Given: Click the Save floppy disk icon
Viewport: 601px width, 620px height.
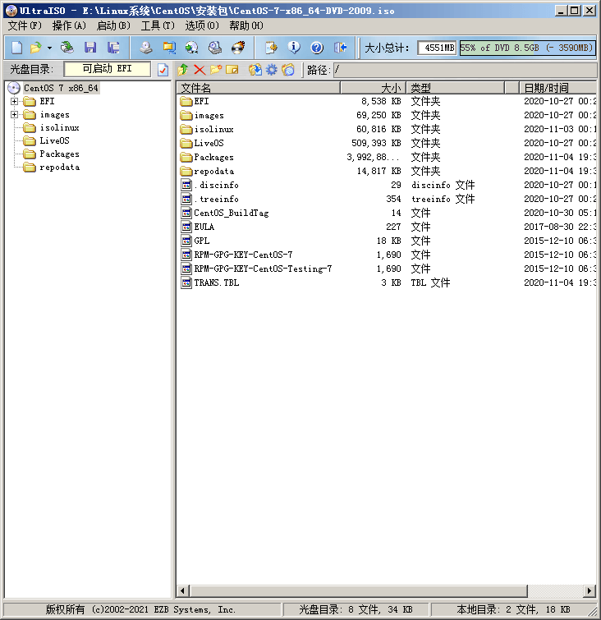Looking at the screenshot, I should pos(90,48).
